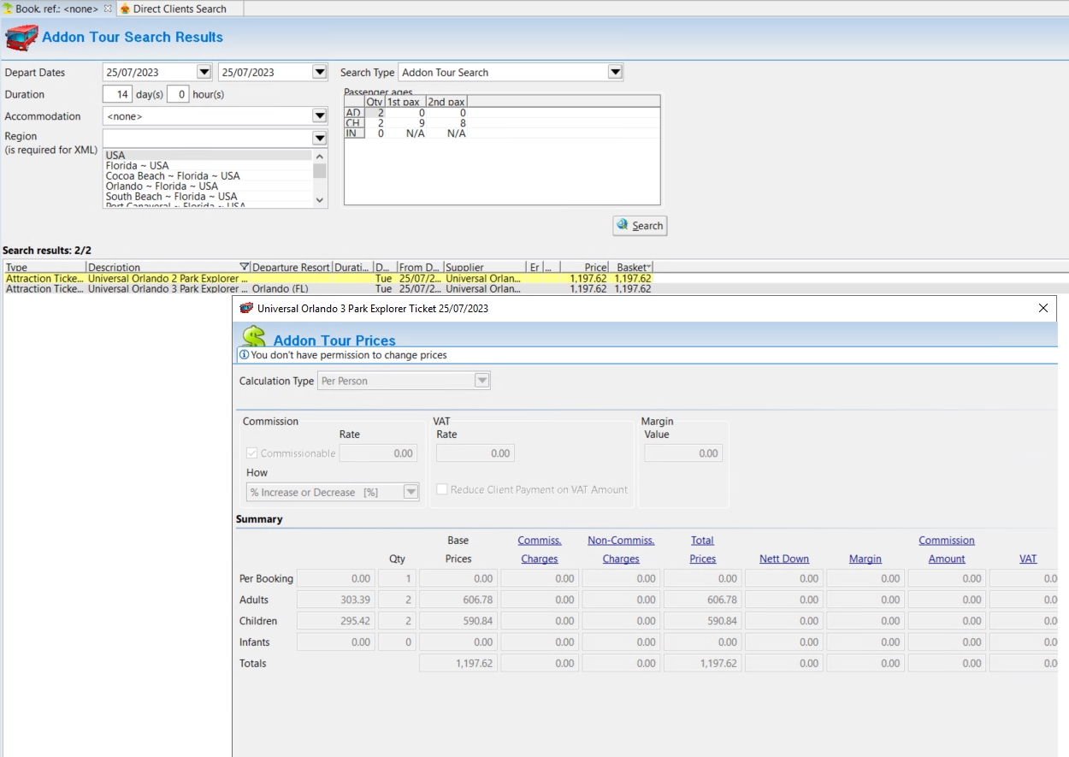Close the Book. ref. tab with X icon
Image resolution: width=1069 pixels, height=757 pixels.
108,9
